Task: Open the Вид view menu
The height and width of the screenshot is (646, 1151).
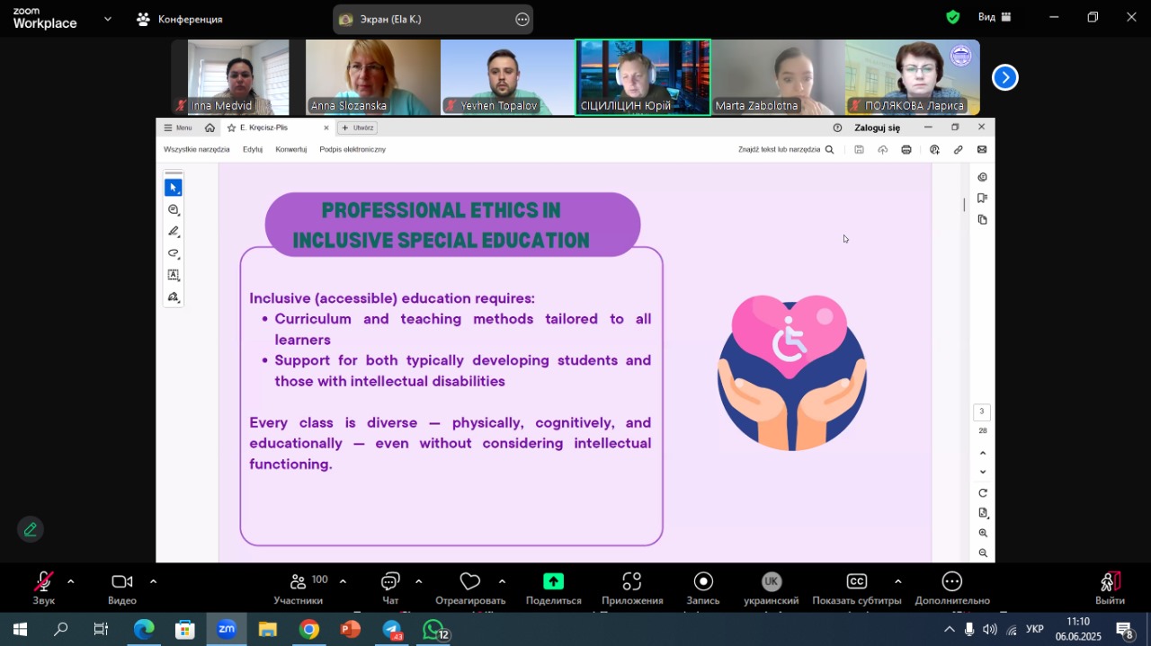Action: click(994, 17)
